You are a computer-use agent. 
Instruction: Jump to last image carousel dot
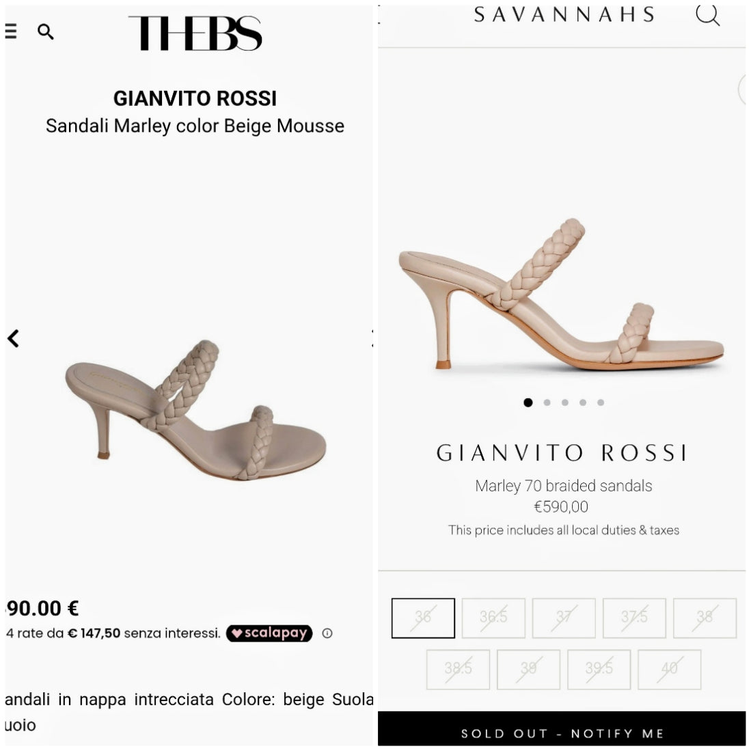(601, 402)
